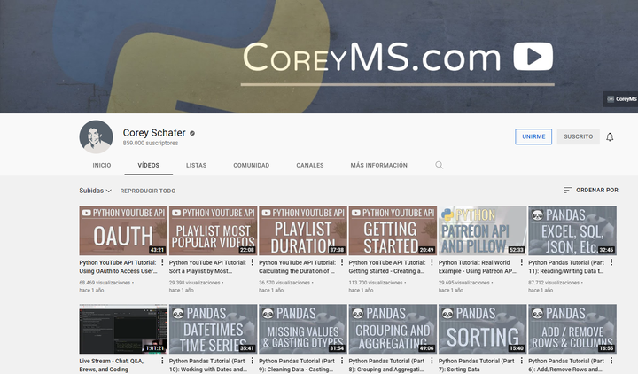Open the OAUTH video thumbnail
The width and height of the screenshot is (638, 374).
coord(123,230)
